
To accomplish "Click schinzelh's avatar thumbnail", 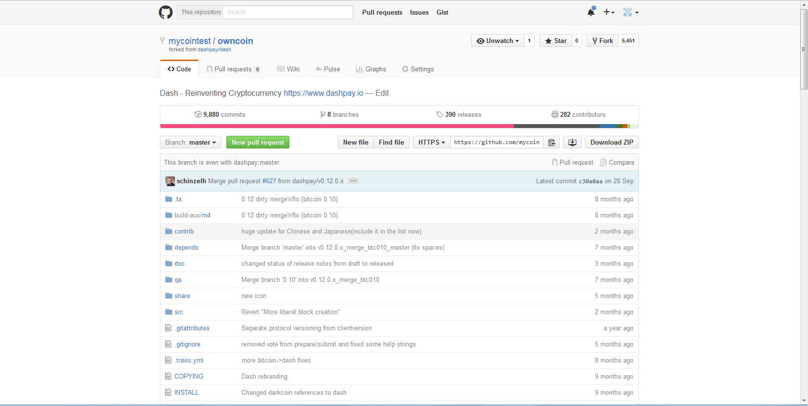I will (170, 181).
